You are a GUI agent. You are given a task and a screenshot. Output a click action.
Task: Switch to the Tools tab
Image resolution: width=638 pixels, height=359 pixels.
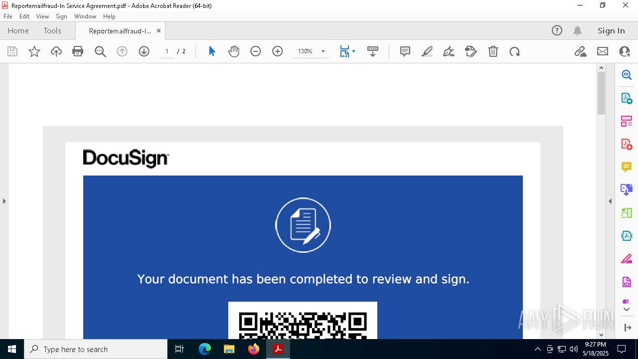tap(52, 30)
